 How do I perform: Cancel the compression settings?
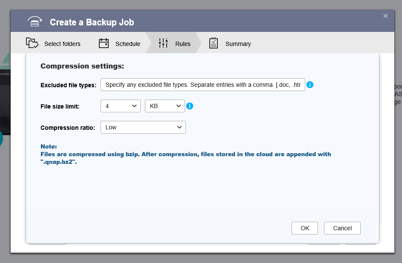point(342,228)
